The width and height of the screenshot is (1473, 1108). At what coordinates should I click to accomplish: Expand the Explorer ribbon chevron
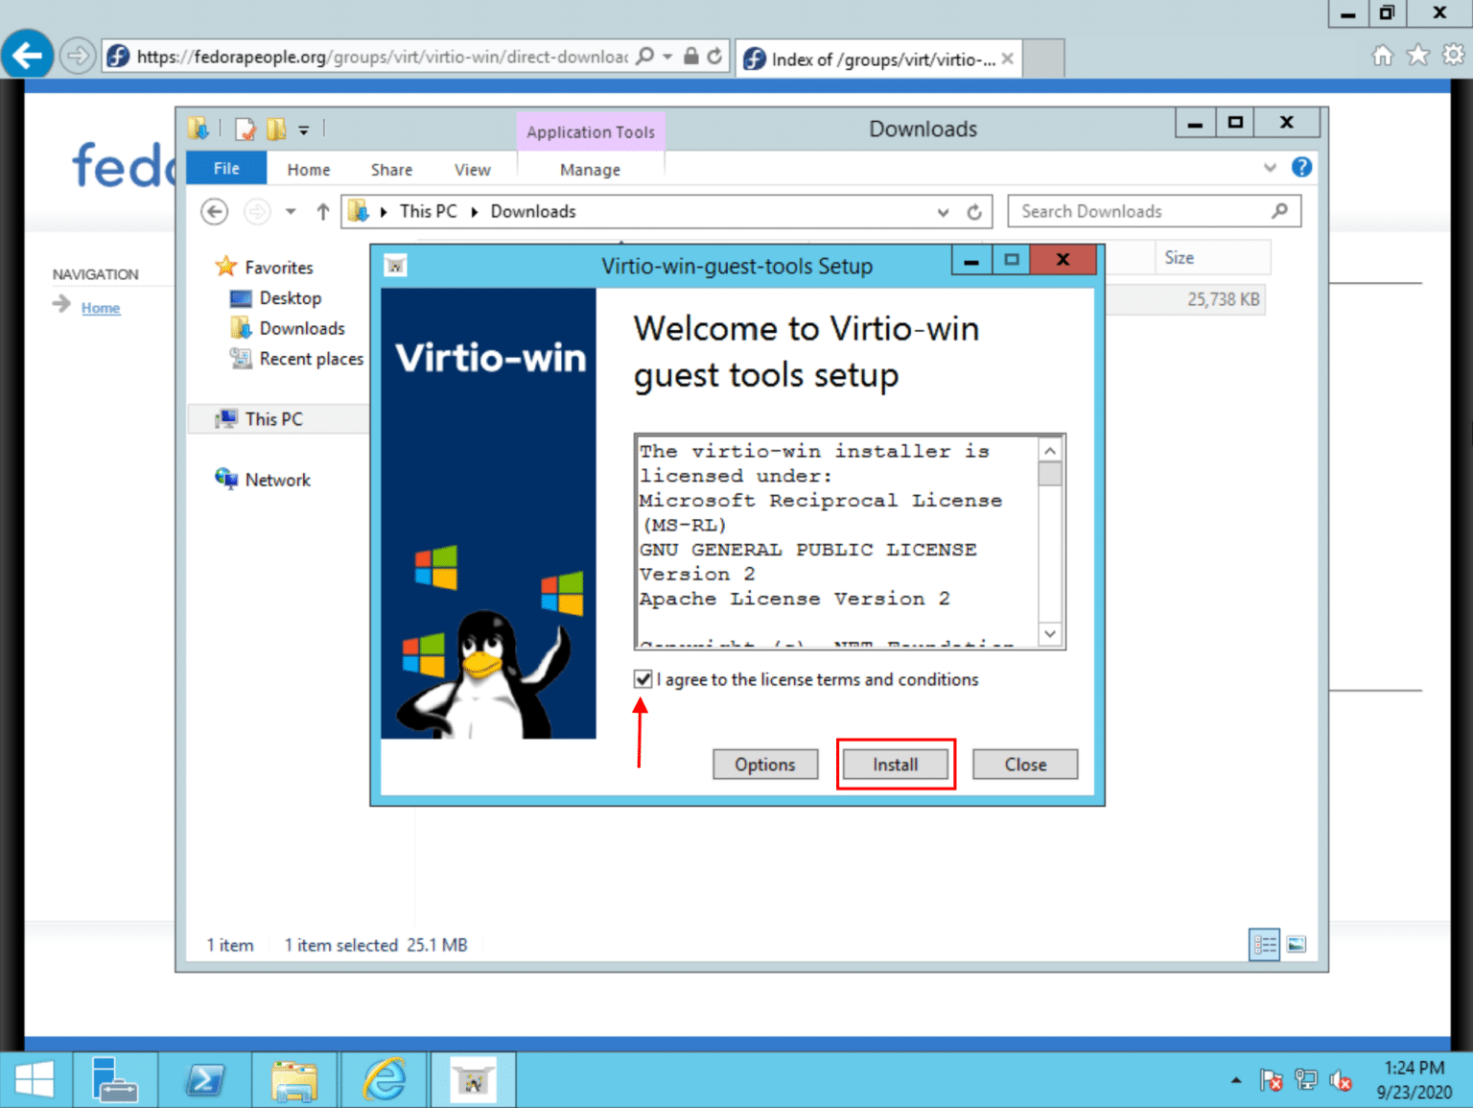click(x=1270, y=168)
